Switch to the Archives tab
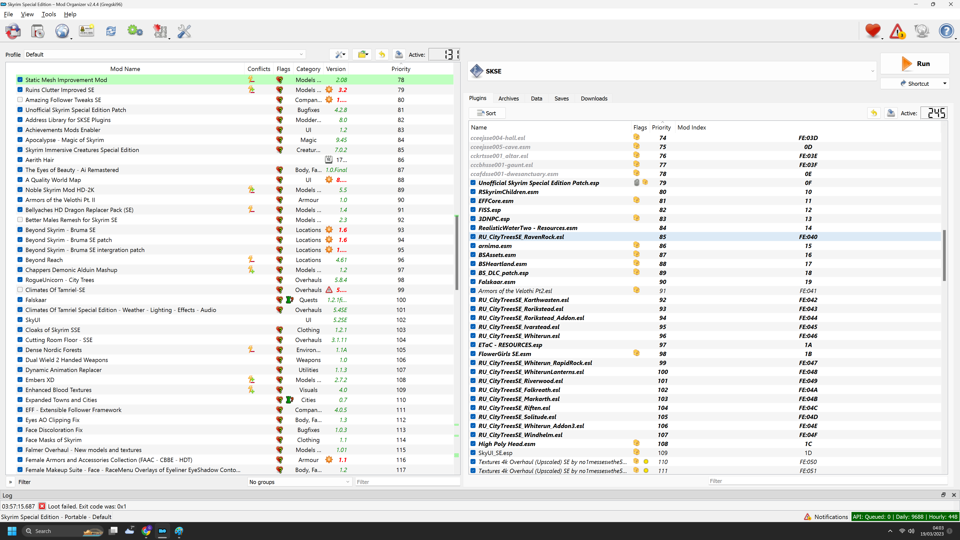This screenshot has height=540, width=960. 508,98
